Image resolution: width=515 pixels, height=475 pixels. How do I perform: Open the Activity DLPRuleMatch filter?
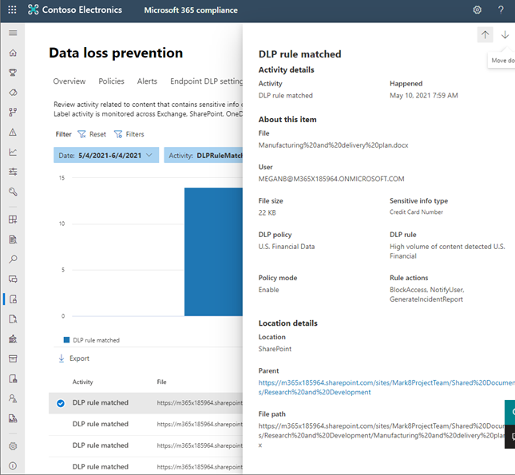pyautogui.click(x=204, y=155)
